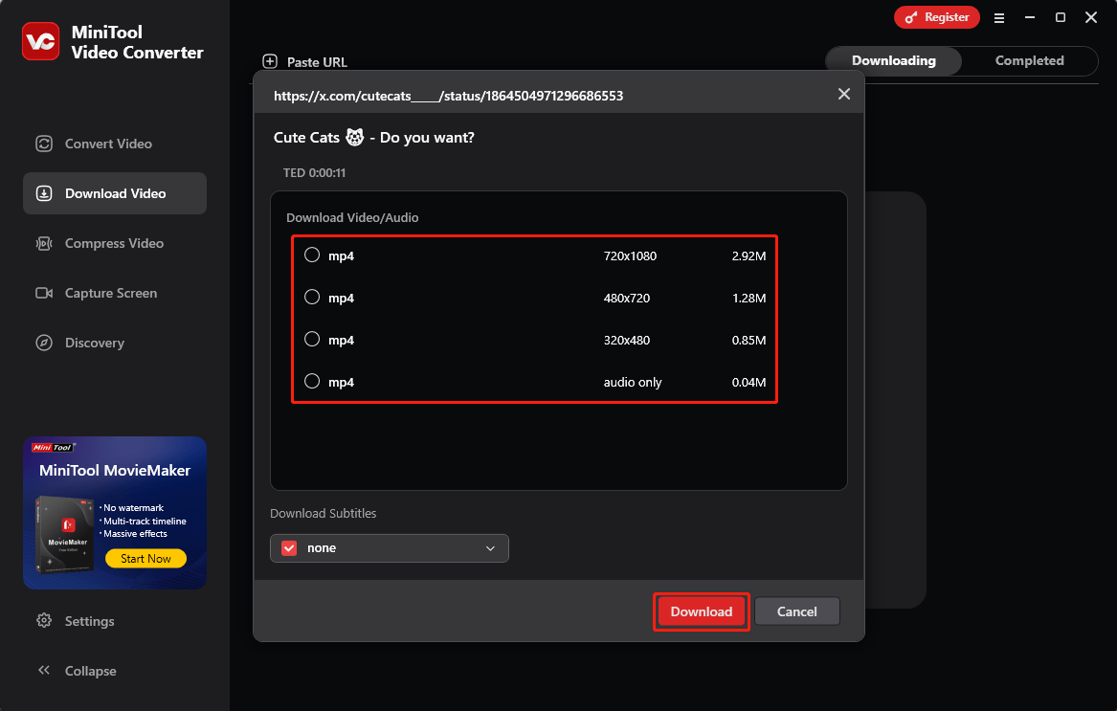Click the Download Subtitles label

click(x=323, y=514)
